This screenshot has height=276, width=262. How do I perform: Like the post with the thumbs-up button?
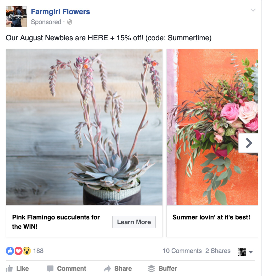(x=17, y=269)
